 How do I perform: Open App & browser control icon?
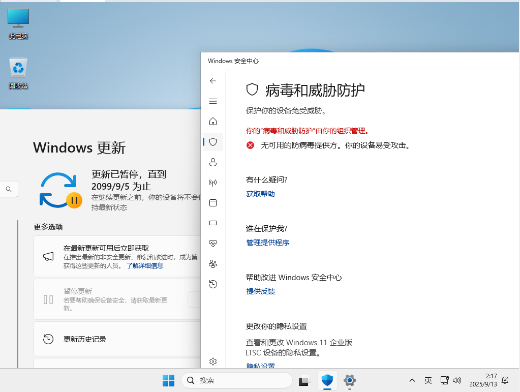pyautogui.click(x=213, y=203)
